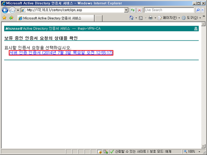207x155 pixels.
Task: Open the 서버 인증 인증서 request link
Action: click(x=61, y=53)
